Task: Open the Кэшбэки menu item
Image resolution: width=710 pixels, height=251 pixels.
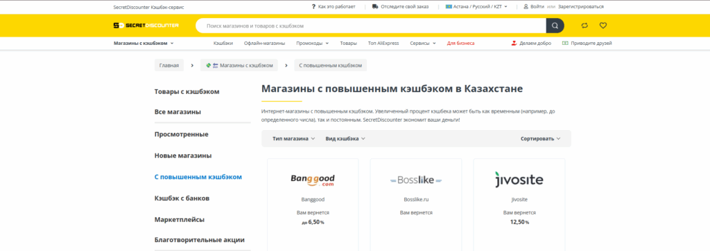Action: [223, 44]
